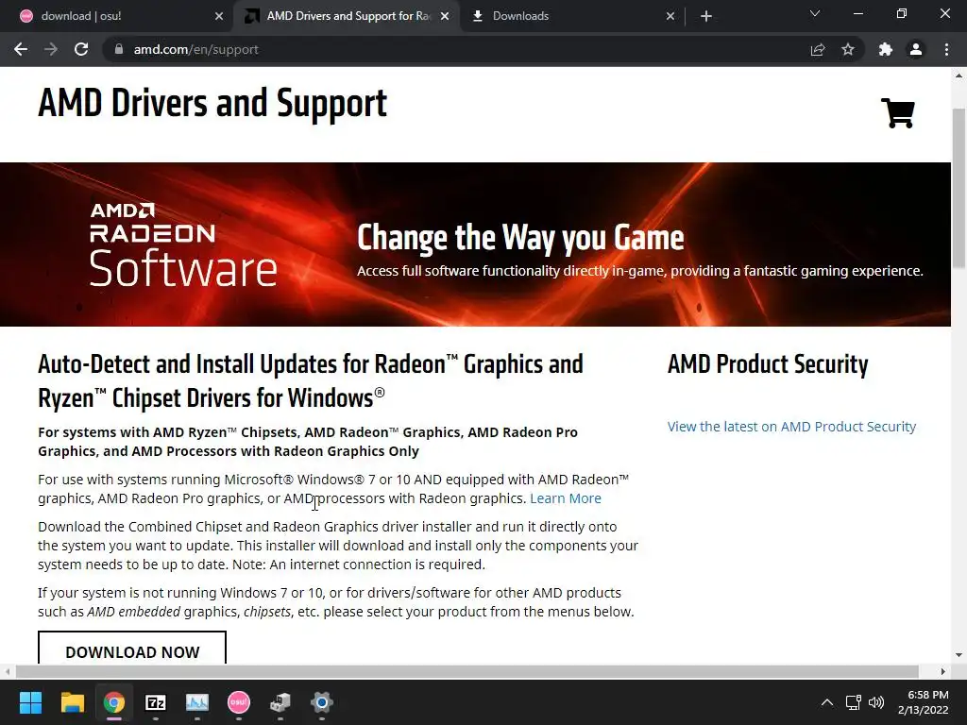Open osu! from the taskbar
967x725 pixels.
[x=239, y=702]
